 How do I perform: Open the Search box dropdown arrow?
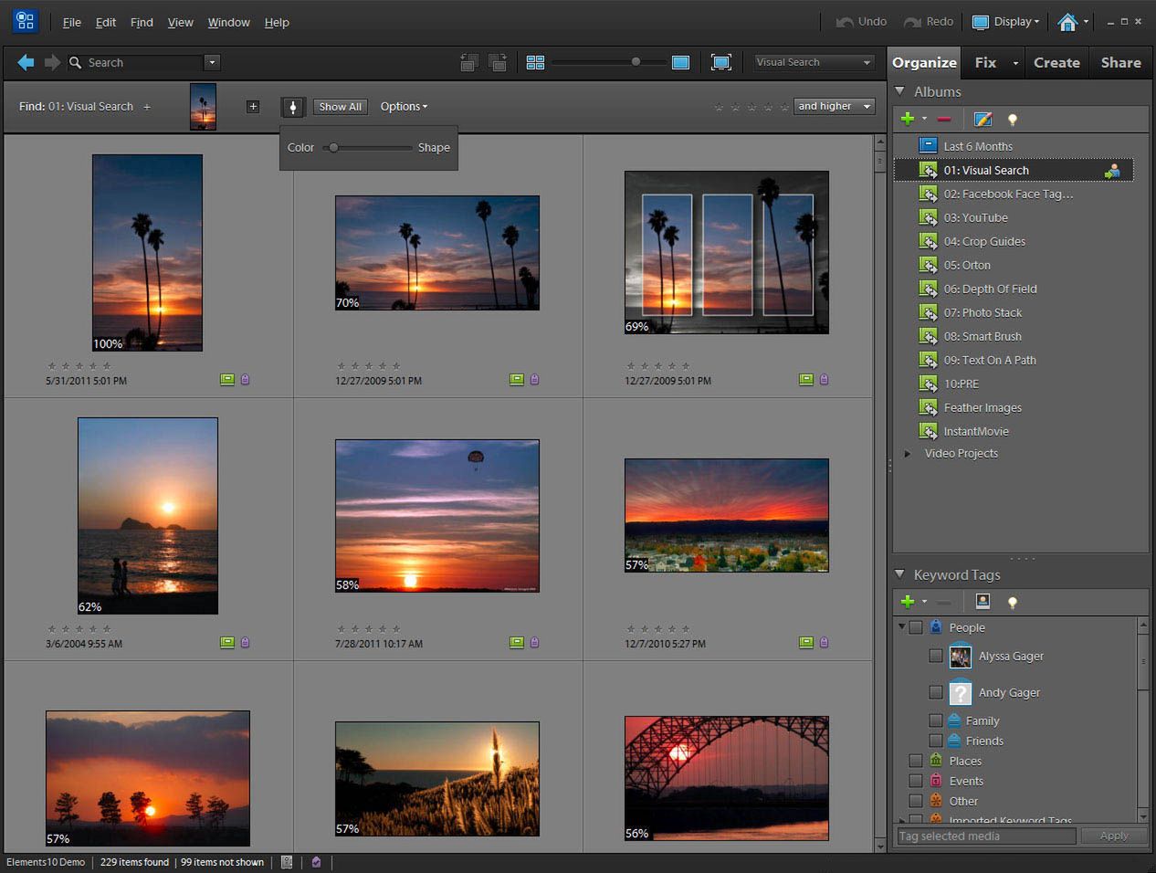coord(212,62)
